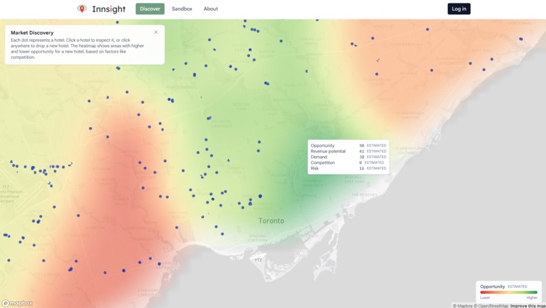
Task: Click the Log in button
Action: tap(459, 9)
